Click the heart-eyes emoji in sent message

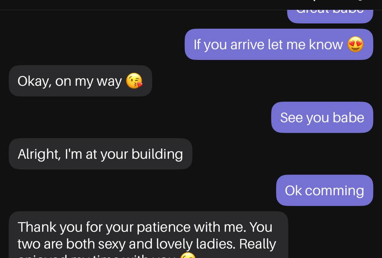point(355,44)
